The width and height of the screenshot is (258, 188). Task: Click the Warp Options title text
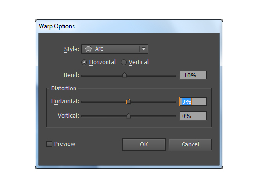click(56, 26)
